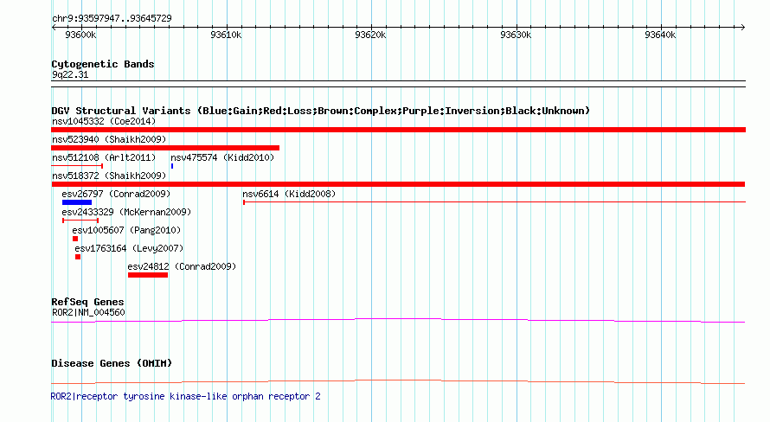Screen dimensions: 770x422
Task: Click the 9q22.31 cytogenetic band label
Action: pyautogui.click(x=70, y=75)
